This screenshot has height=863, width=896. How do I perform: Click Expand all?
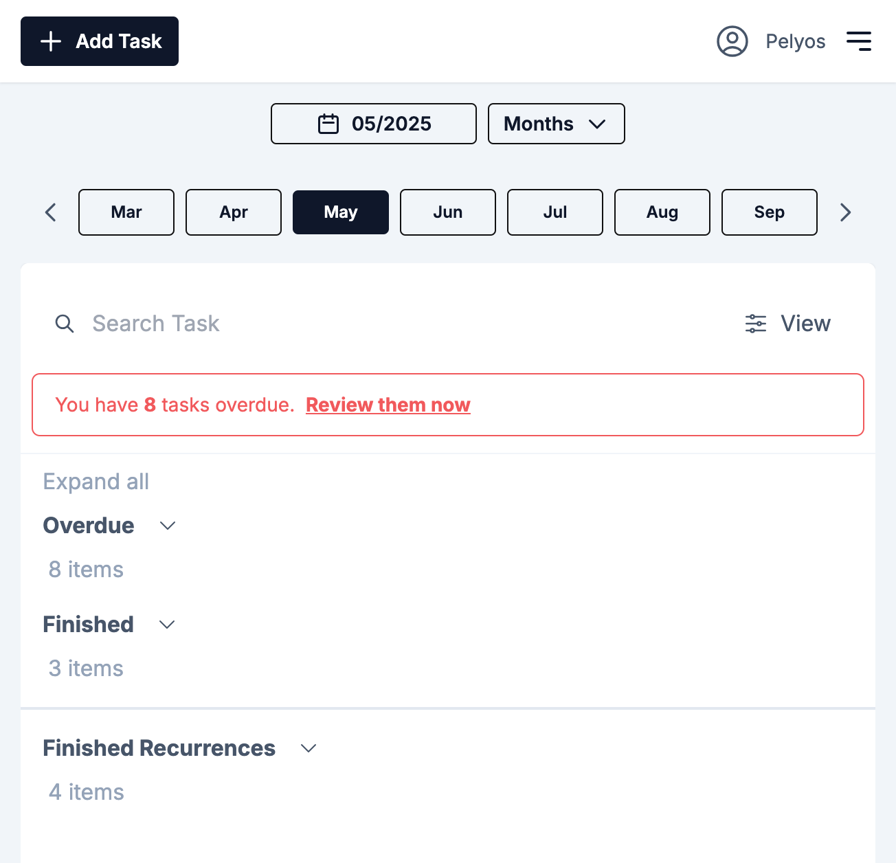tap(96, 482)
